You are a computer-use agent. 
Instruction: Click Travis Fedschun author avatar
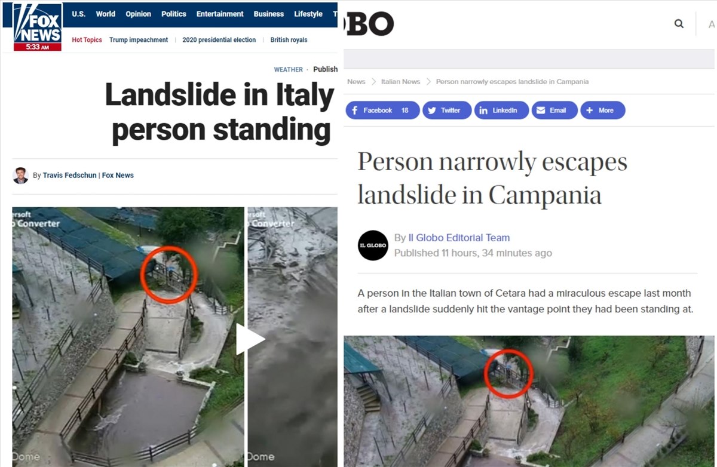pos(20,176)
